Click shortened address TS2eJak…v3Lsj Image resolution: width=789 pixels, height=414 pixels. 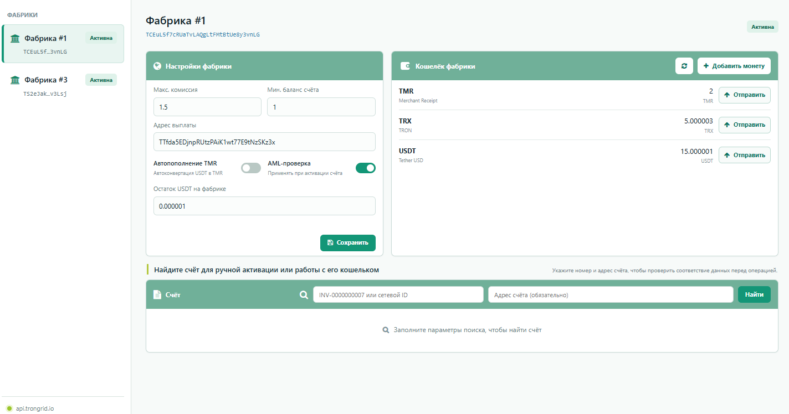point(45,94)
